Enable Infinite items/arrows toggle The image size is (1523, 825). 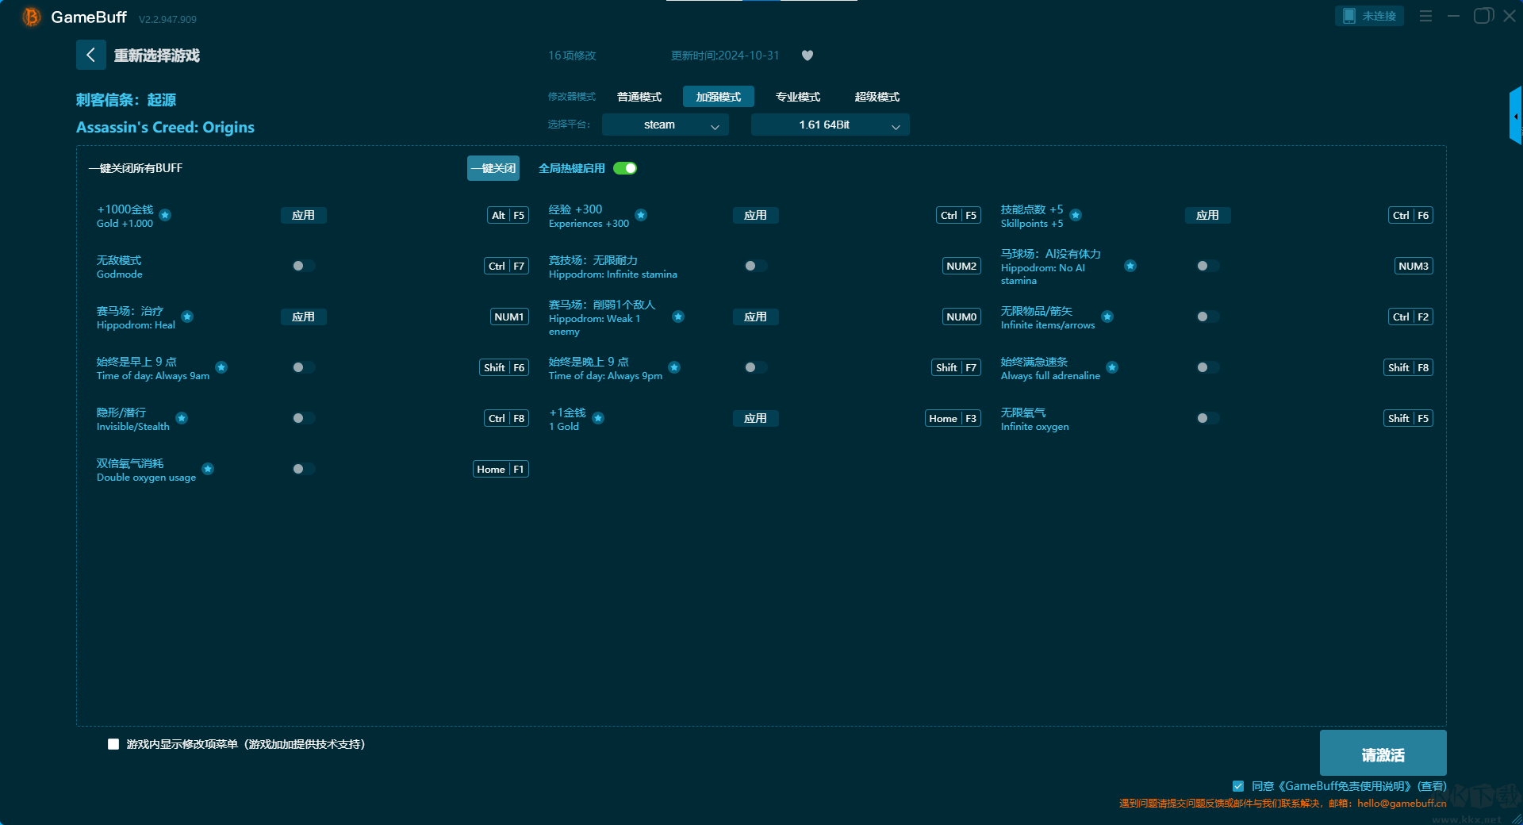1207,317
